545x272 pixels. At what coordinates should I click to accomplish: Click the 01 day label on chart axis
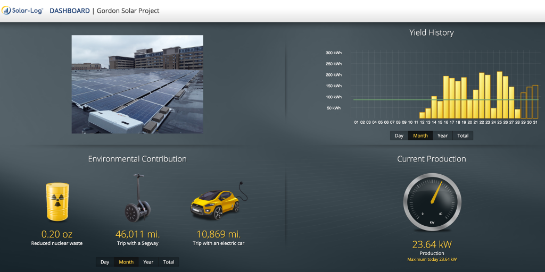356,122
